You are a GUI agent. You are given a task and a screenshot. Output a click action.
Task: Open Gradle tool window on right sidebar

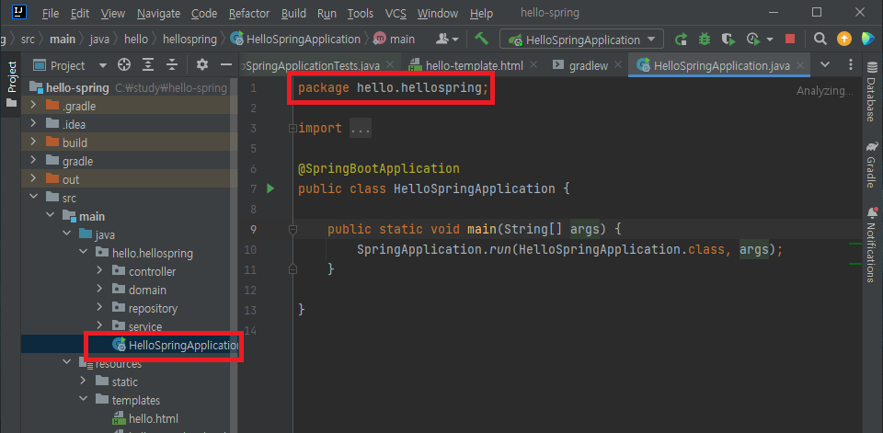point(871,165)
